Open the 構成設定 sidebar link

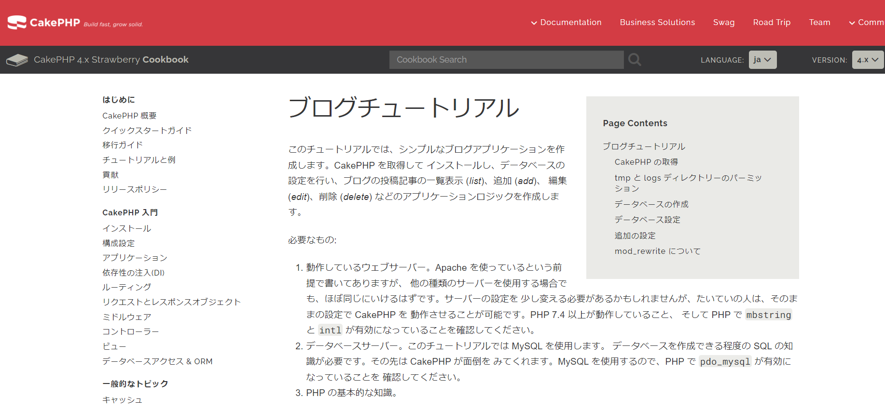(119, 243)
